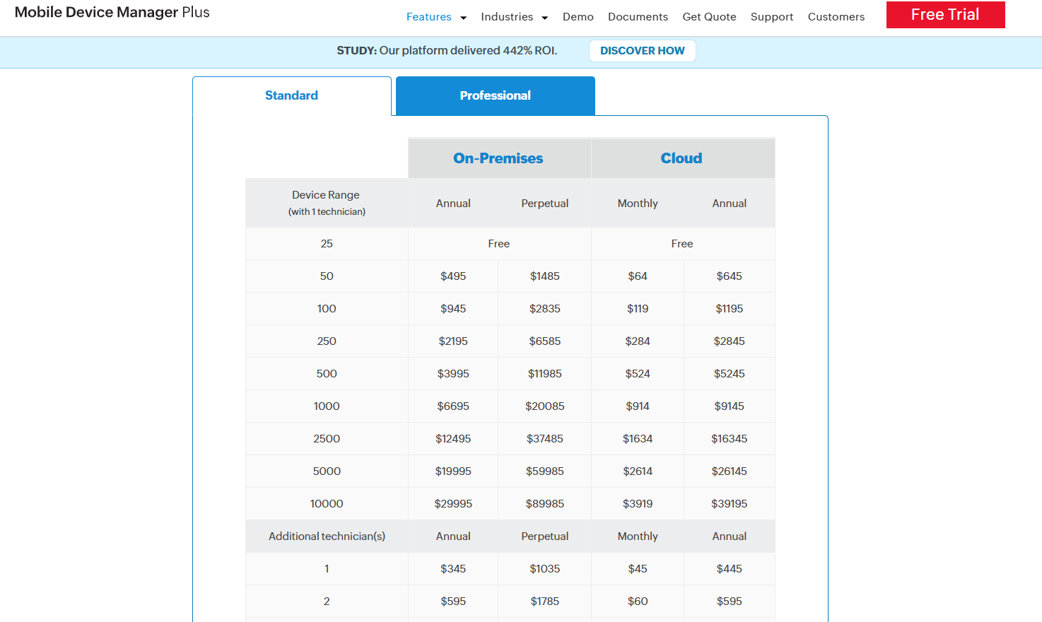Navigate to the Support page
Viewport: 1042px width, 622px height.
point(771,17)
